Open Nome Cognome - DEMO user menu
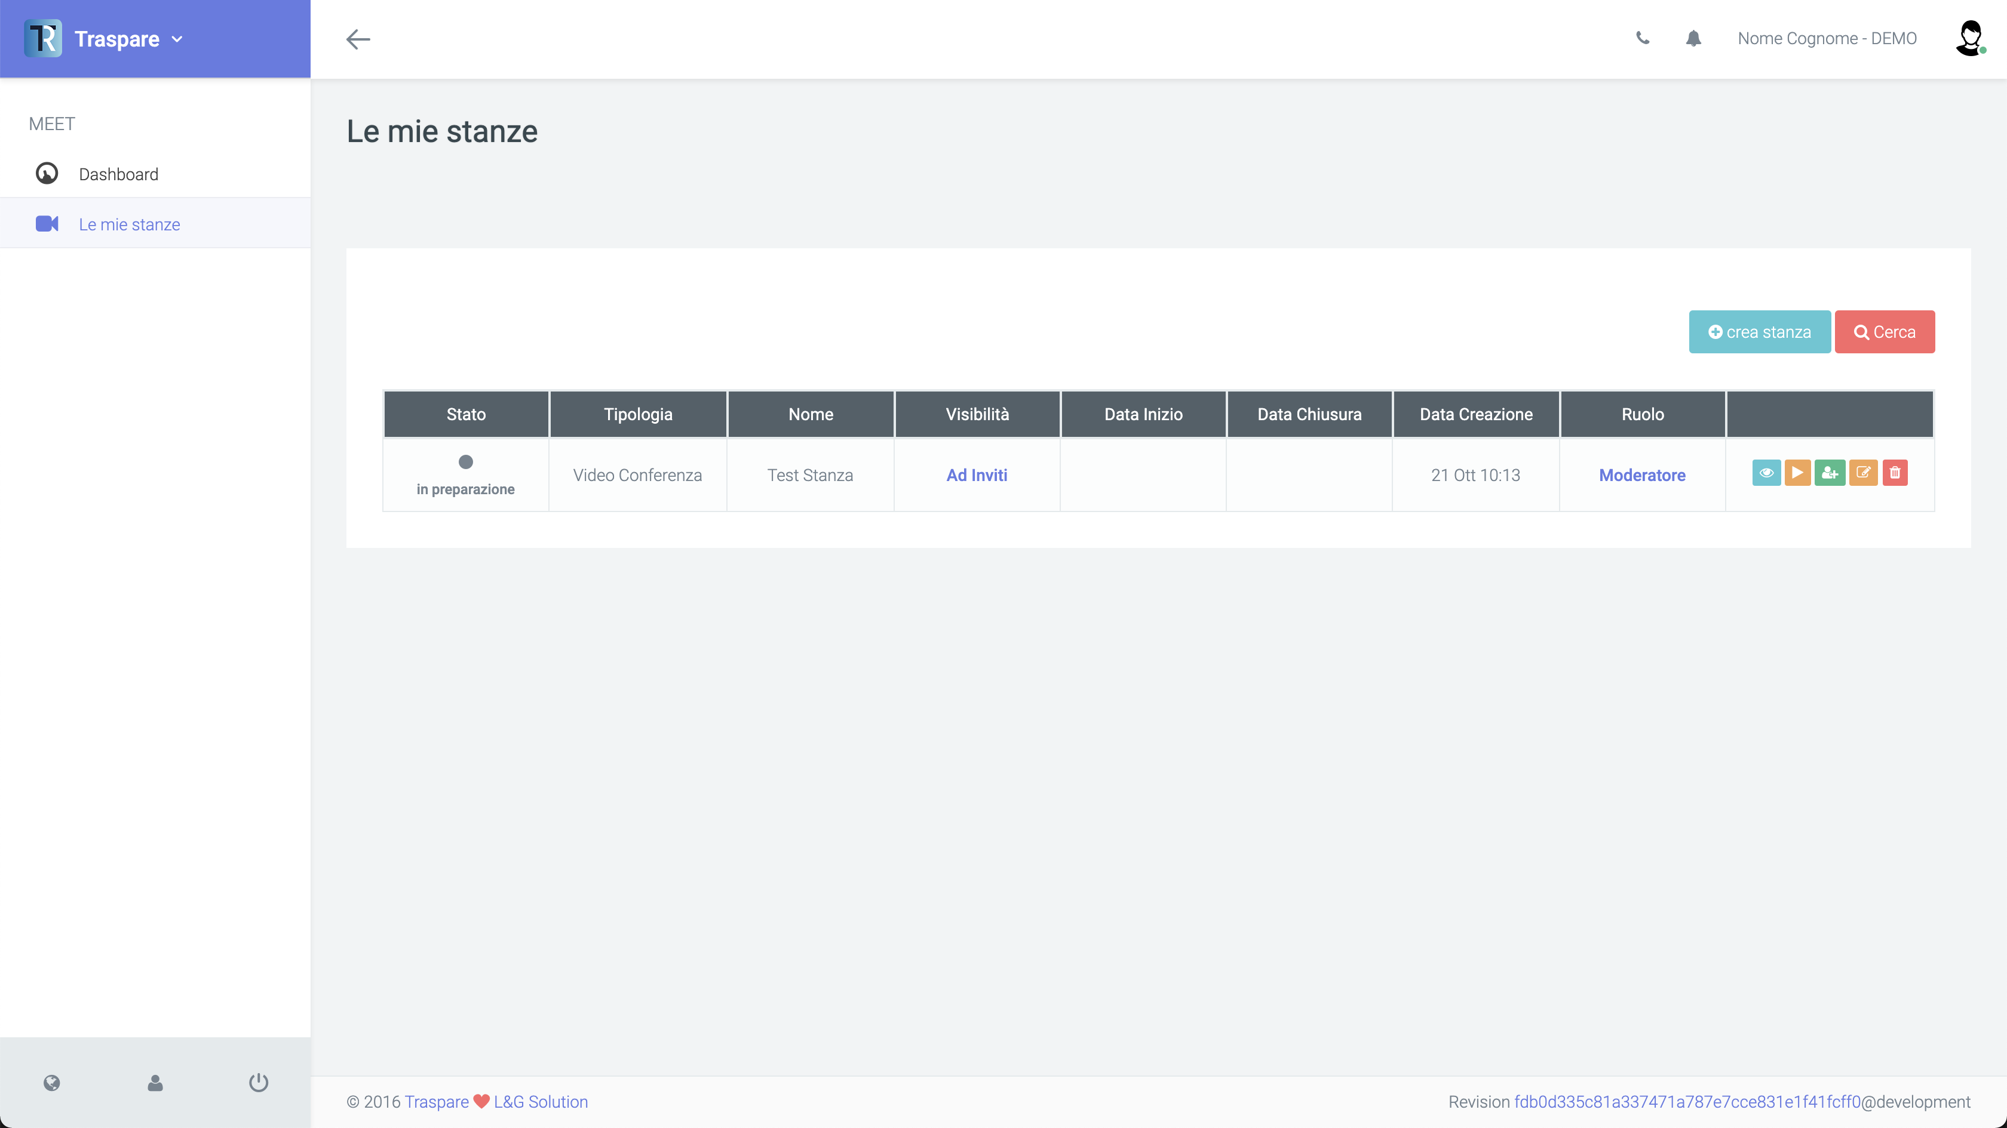 tap(1827, 38)
